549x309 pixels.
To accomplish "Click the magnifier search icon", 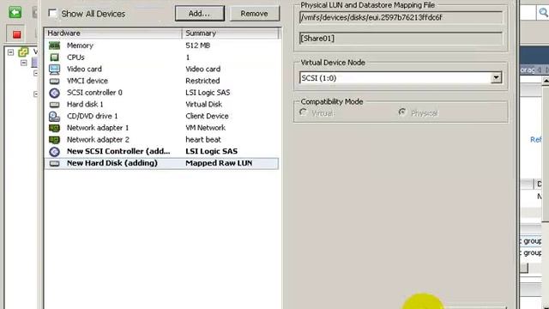I will pyautogui.click(x=543, y=13).
